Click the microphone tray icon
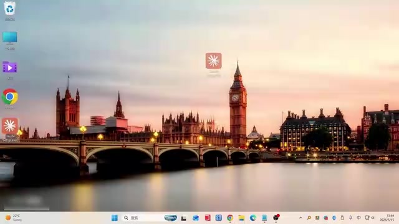This screenshot has width=399, height=224. (x=350, y=218)
